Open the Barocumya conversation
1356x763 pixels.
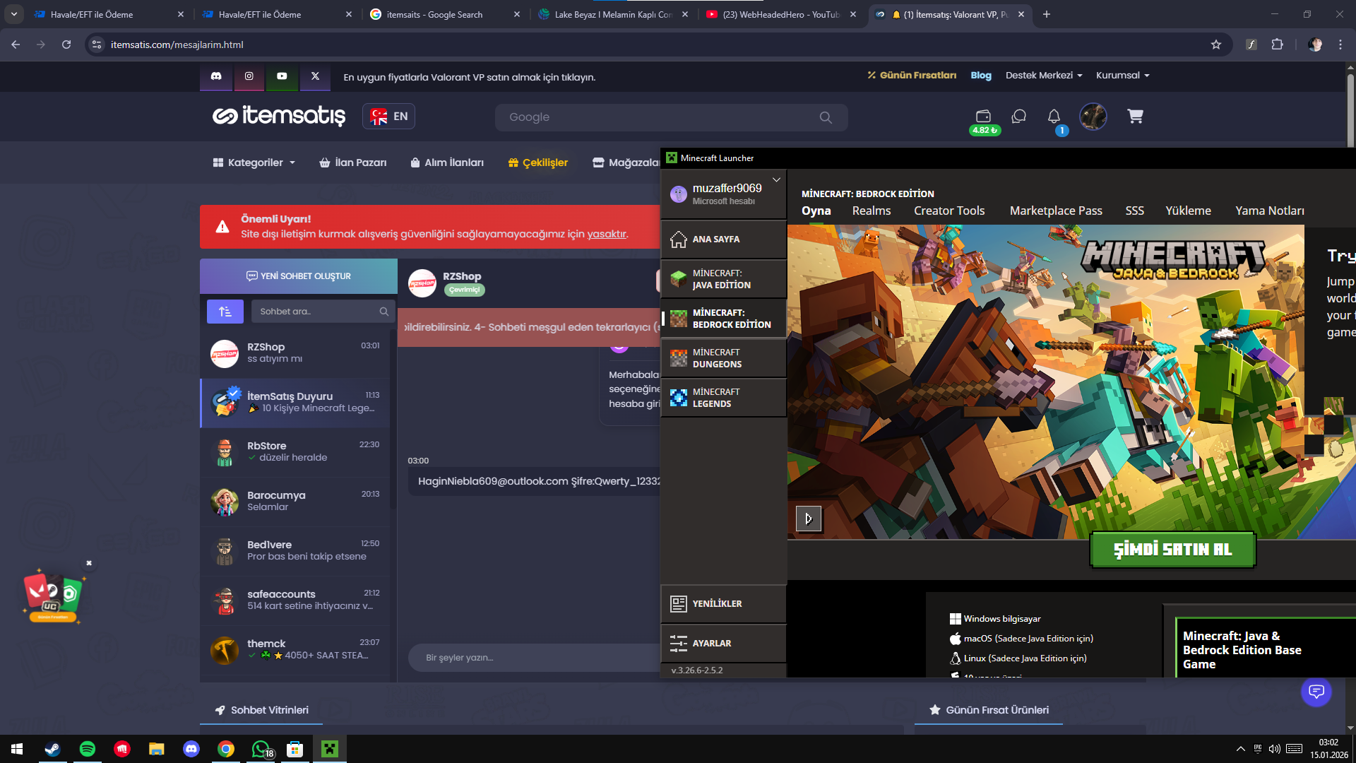tap(295, 502)
